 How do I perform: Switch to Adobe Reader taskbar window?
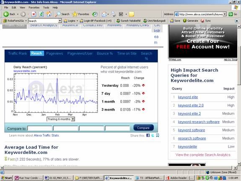pyautogui.click(x=180, y=178)
